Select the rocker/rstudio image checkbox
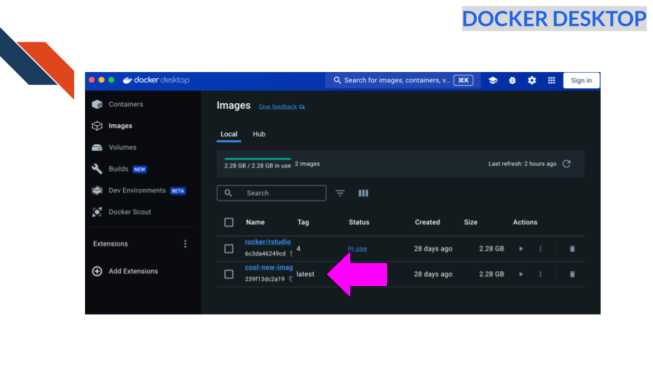Screen dimensions: 653x367 coord(229,249)
